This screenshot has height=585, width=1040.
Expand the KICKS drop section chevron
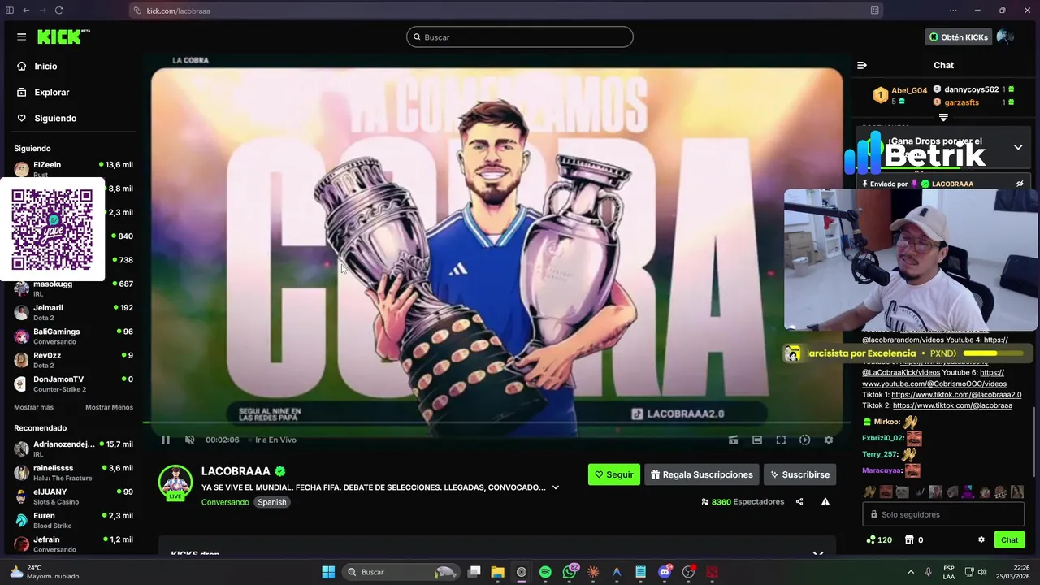[818, 554]
